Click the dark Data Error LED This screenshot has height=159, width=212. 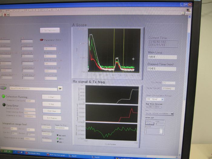point(4,105)
